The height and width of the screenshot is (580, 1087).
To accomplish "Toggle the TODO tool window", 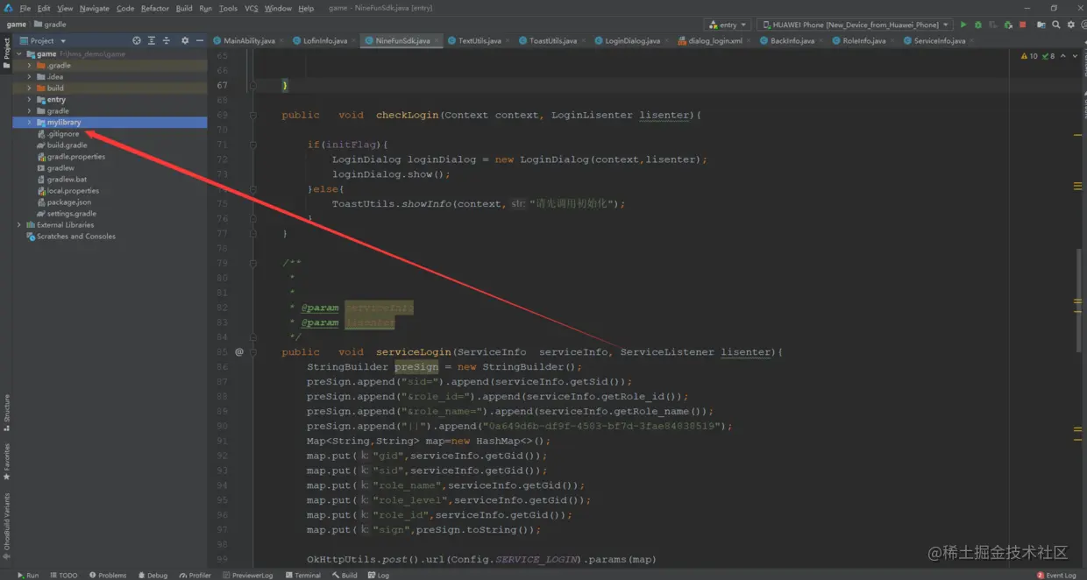I will click(x=64, y=575).
